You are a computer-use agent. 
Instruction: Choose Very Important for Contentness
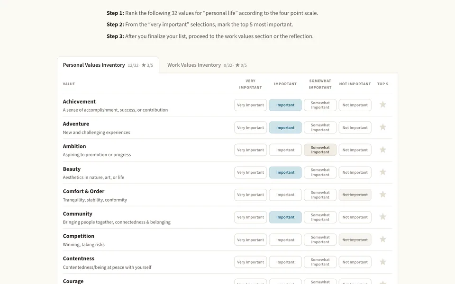coord(250,262)
